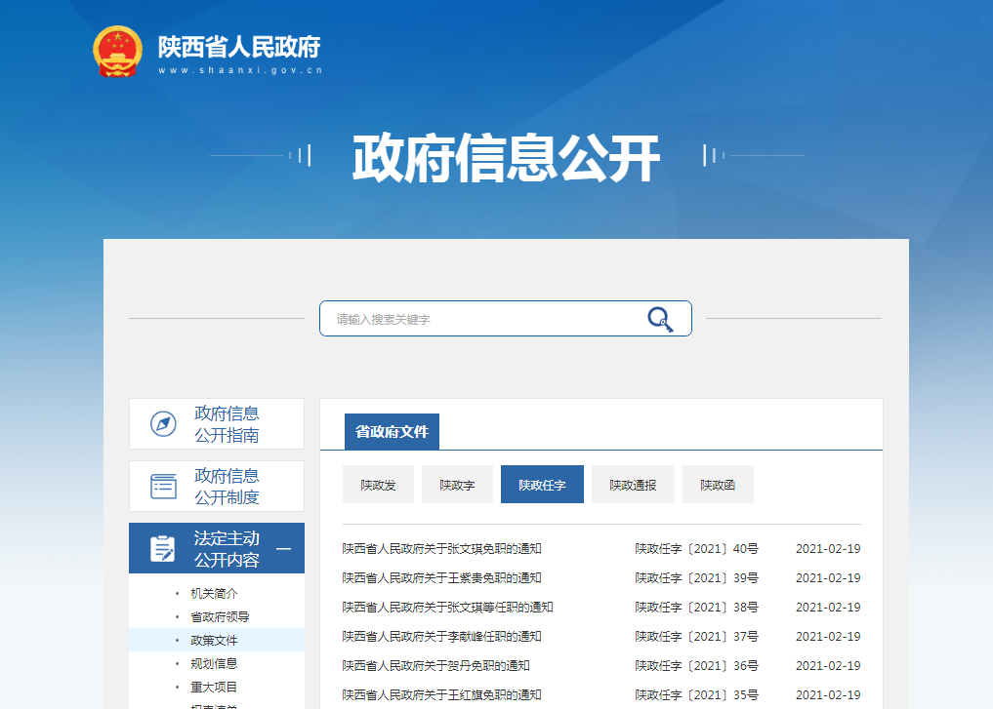Click the compass icon beside 政府信息公开指南
The width and height of the screenshot is (993, 709).
[161, 423]
